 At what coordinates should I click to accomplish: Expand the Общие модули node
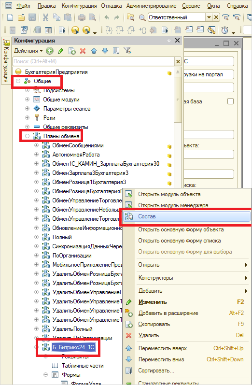coord(27,100)
